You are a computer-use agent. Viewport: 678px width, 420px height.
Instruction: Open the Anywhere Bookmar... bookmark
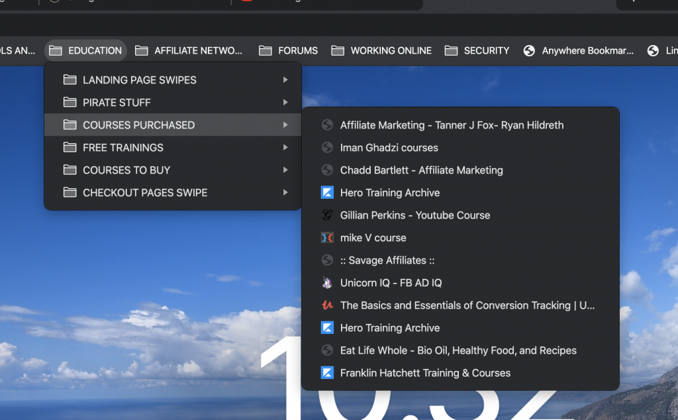pos(578,50)
